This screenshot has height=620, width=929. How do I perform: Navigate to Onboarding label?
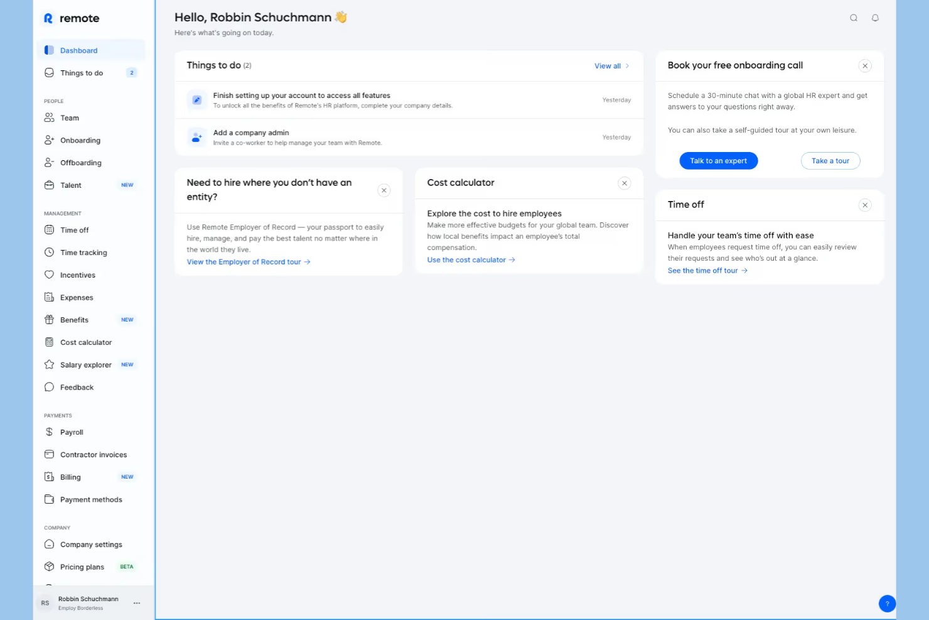tap(80, 141)
